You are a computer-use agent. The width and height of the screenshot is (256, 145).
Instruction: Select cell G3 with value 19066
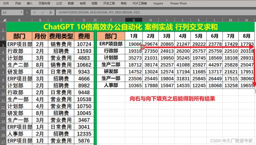point(134,44)
